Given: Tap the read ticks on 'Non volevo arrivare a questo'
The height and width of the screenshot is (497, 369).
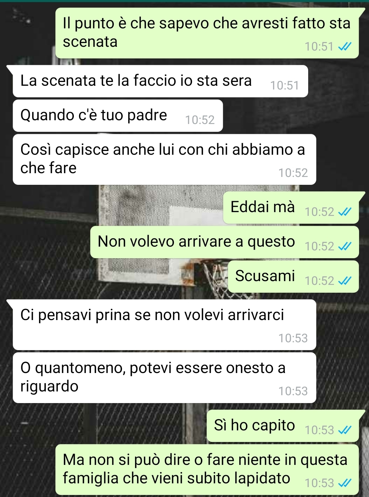Looking at the screenshot, I should [344, 246].
